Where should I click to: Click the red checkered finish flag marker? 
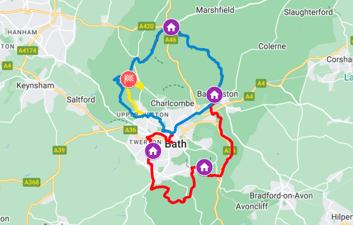[x=129, y=79]
